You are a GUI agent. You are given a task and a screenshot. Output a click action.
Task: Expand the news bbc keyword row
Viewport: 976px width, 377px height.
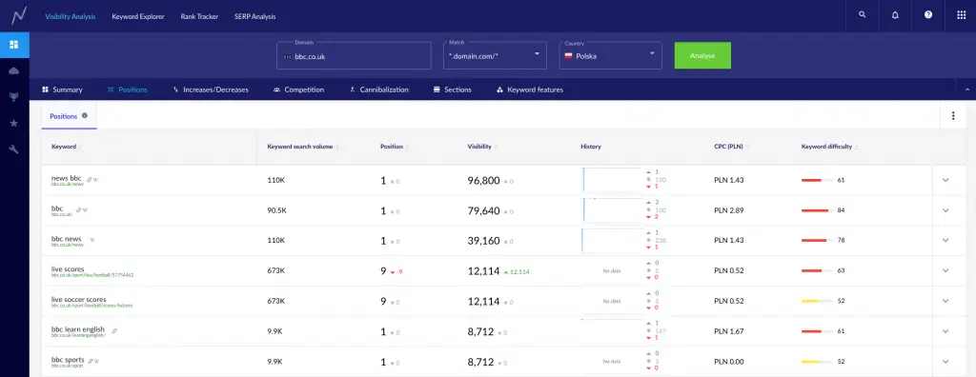tap(945, 181)
